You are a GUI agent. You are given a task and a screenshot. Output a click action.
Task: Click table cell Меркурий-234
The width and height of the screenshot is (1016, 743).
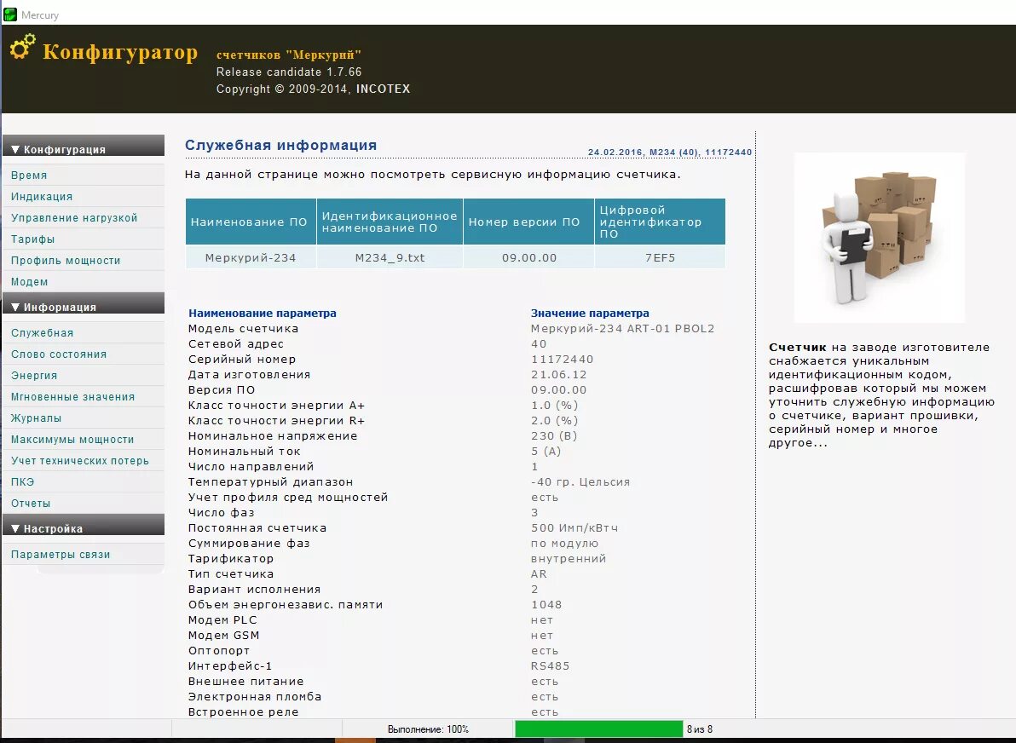(251, 258)
